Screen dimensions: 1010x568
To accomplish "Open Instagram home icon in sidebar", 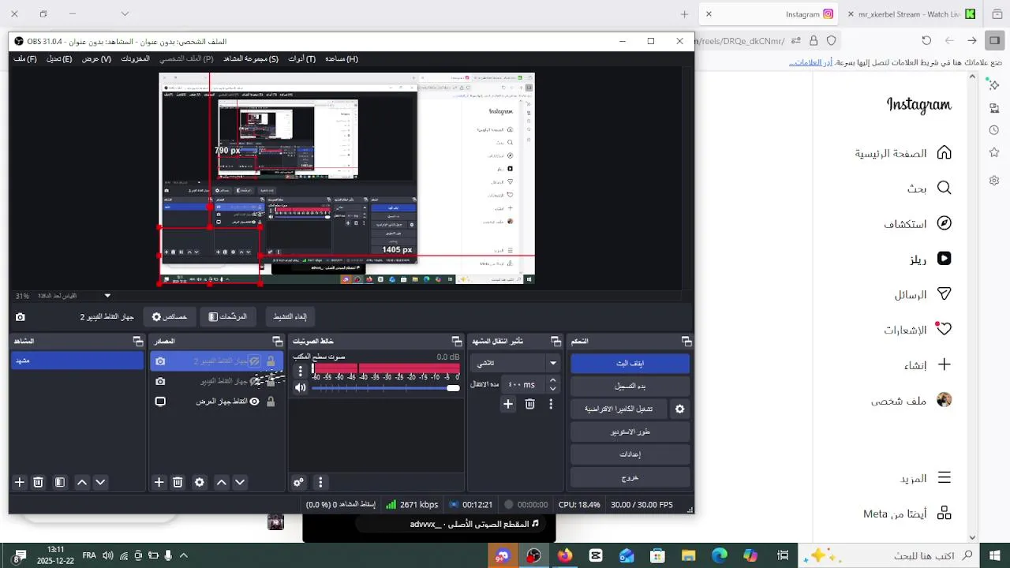I will click(944, 152).
